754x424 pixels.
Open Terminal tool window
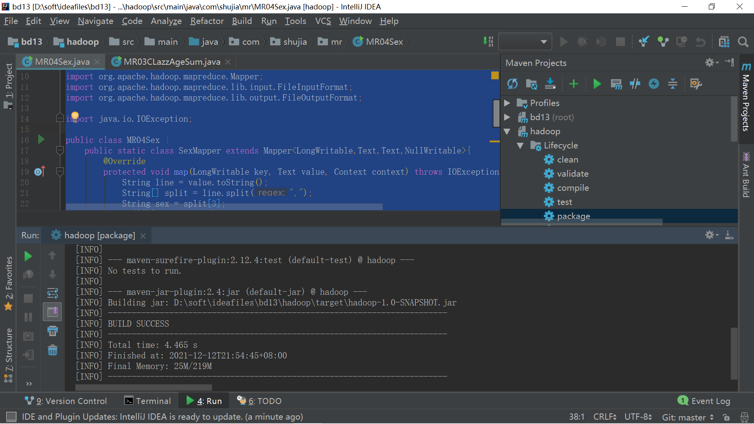148,401
